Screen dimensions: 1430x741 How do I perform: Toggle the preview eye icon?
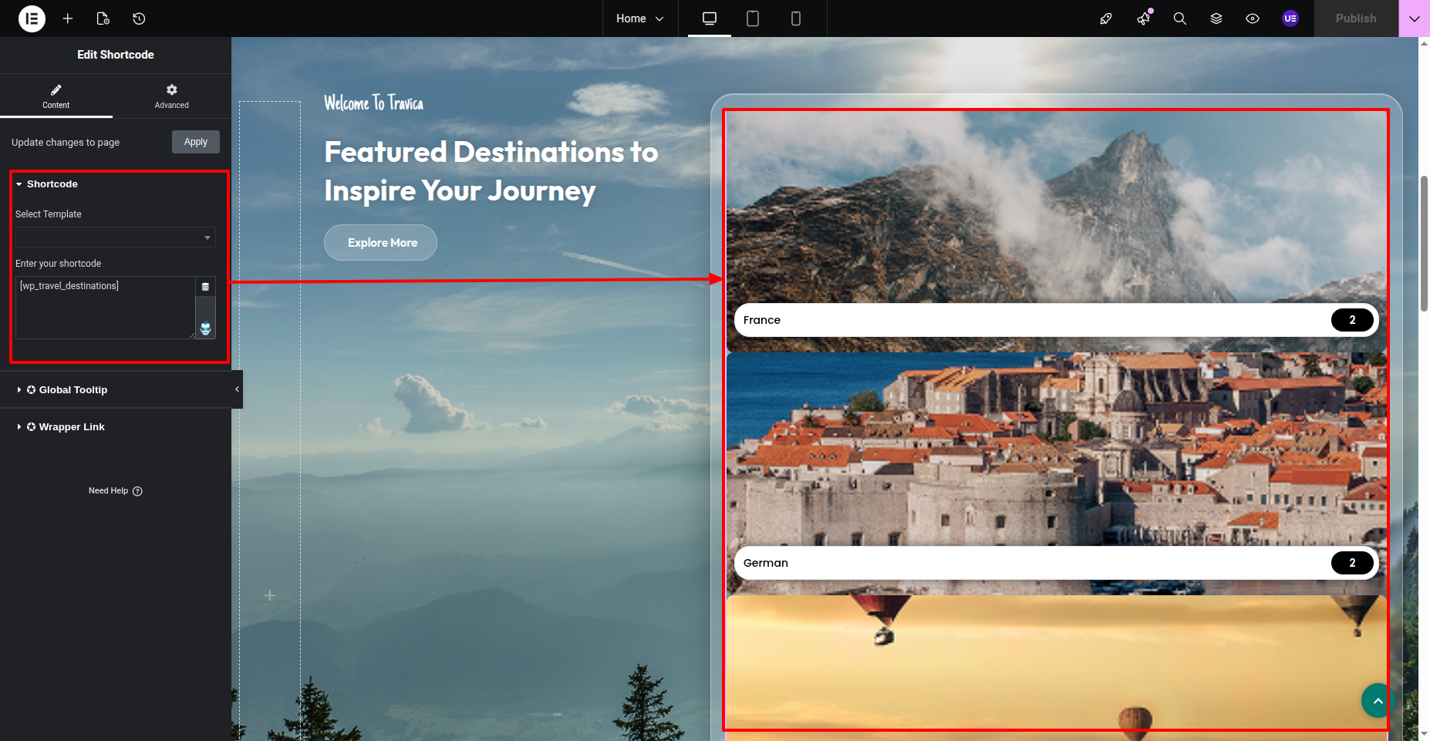click(1253, 19)
